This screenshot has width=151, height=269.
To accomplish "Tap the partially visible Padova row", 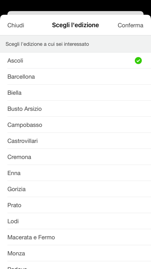I will tap(75, 266).
